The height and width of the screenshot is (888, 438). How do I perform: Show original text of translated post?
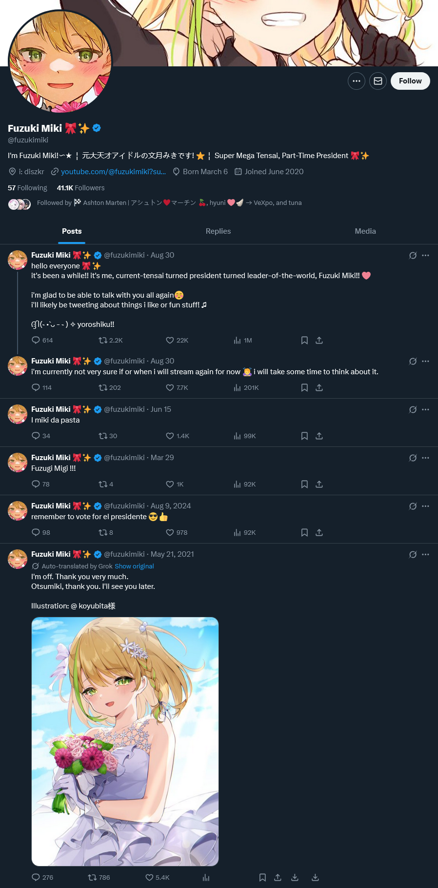134,566
